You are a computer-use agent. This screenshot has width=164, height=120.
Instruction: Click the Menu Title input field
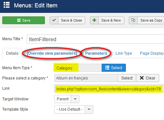coord(95,39)
